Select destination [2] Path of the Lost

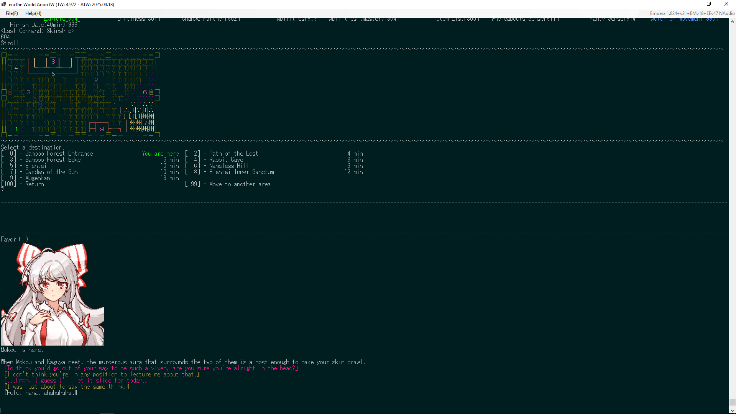(233, 154)
